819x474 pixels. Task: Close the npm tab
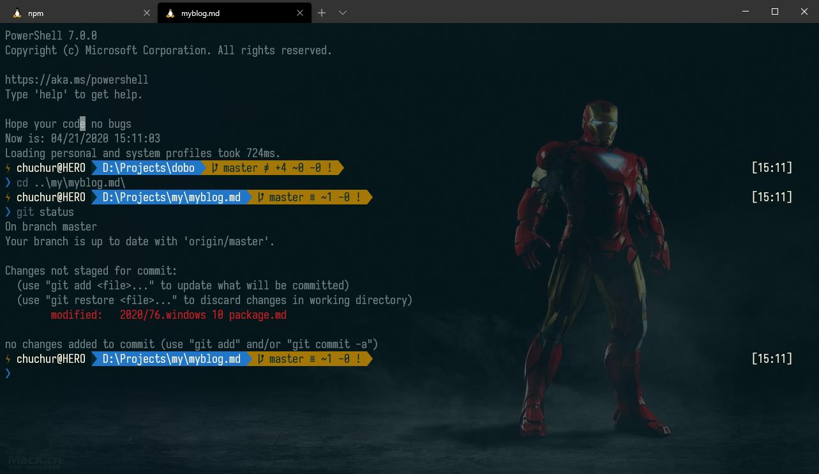147,13
